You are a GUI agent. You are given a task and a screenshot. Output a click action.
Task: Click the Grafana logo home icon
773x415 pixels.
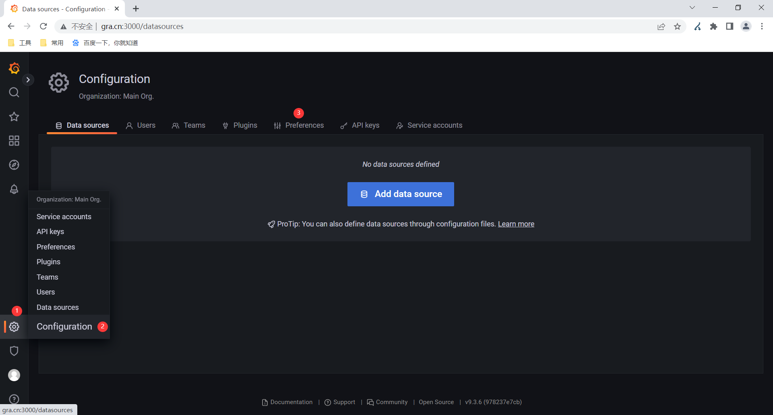click(14, 68)
